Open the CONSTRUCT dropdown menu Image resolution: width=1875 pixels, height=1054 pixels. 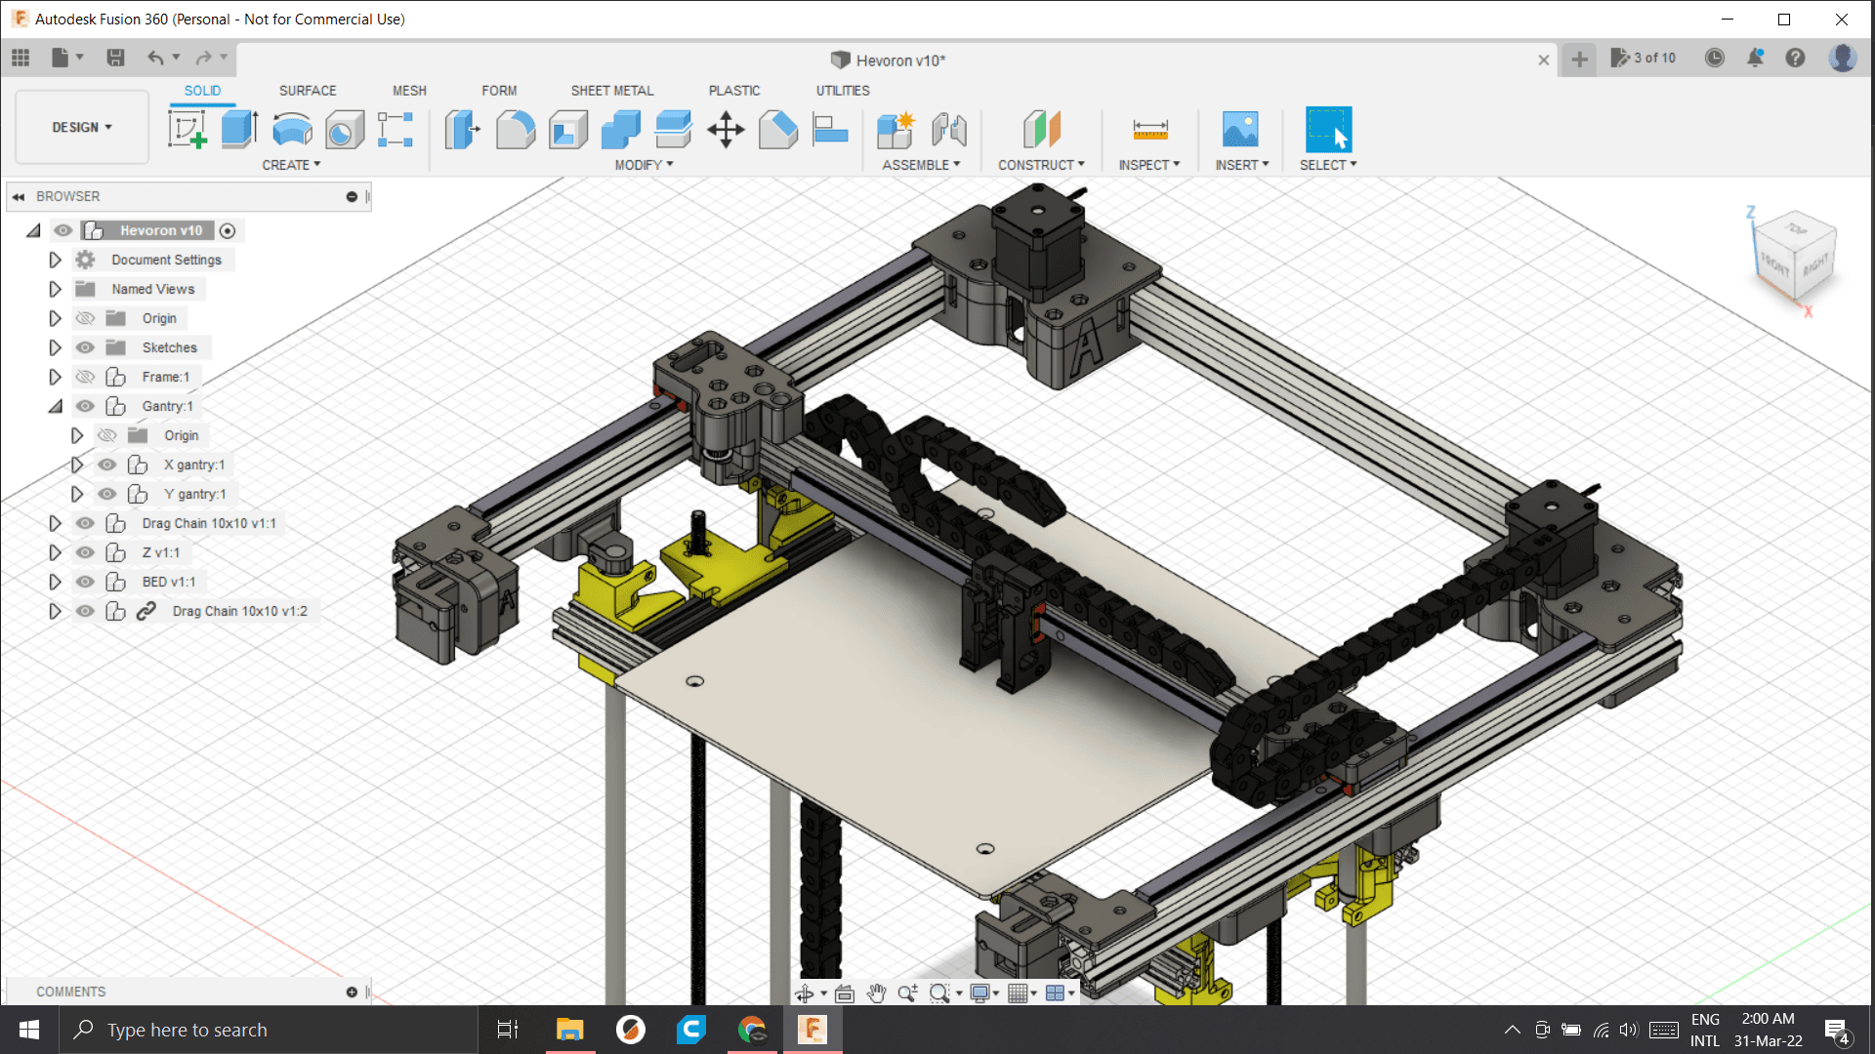click(x=1041, y=165)
